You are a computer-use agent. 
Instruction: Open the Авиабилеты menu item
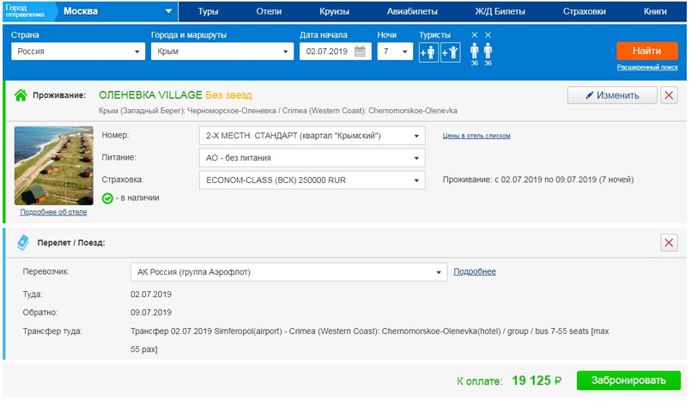412,12
